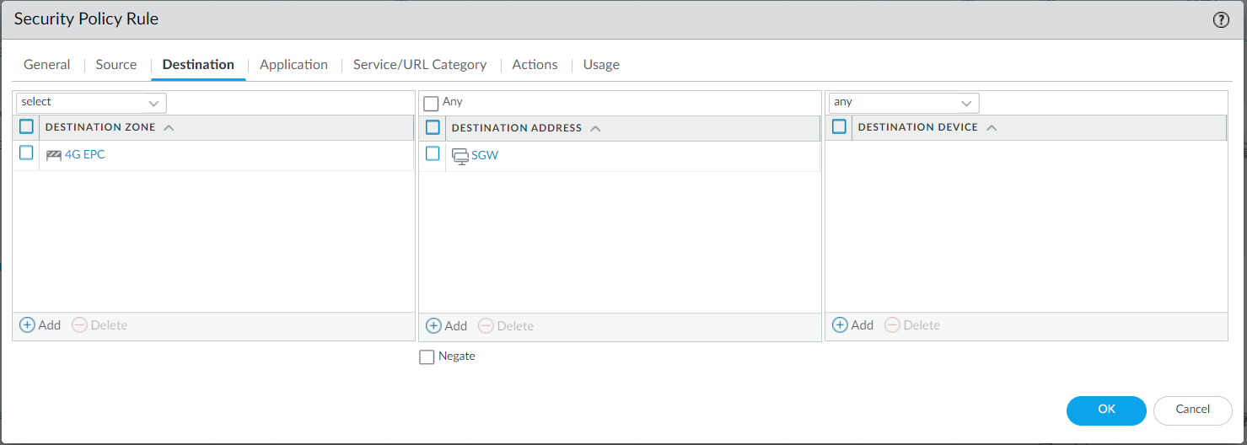Go to Service/URL Category tab
1247x445 pixels.
pyautogui.click(x=420, y=65)
